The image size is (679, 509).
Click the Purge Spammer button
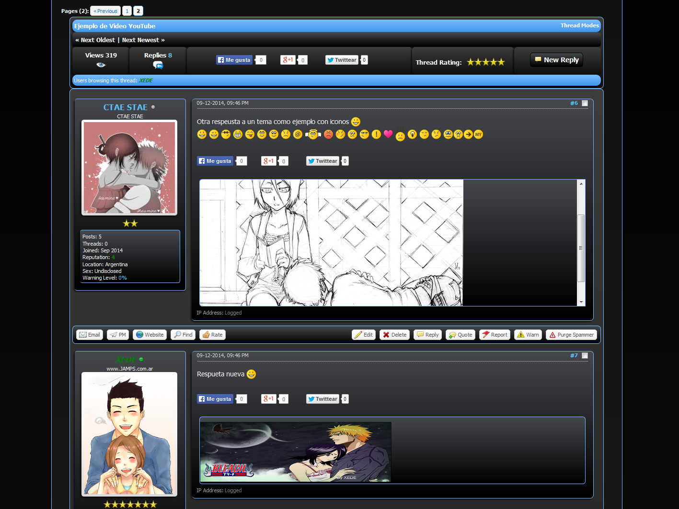pyautogui.click(x=571, y=335)
